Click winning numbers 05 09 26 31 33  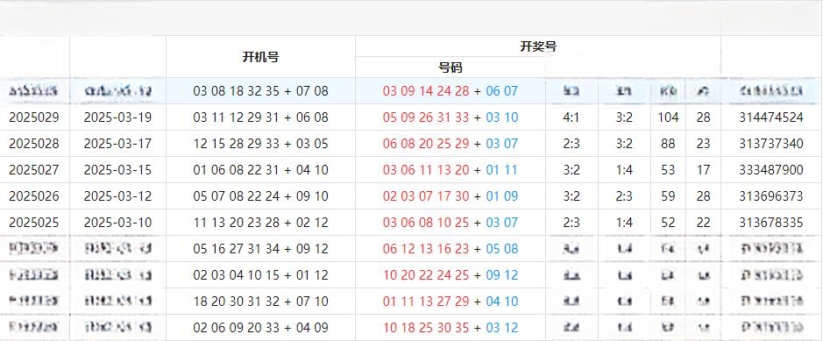426,117
